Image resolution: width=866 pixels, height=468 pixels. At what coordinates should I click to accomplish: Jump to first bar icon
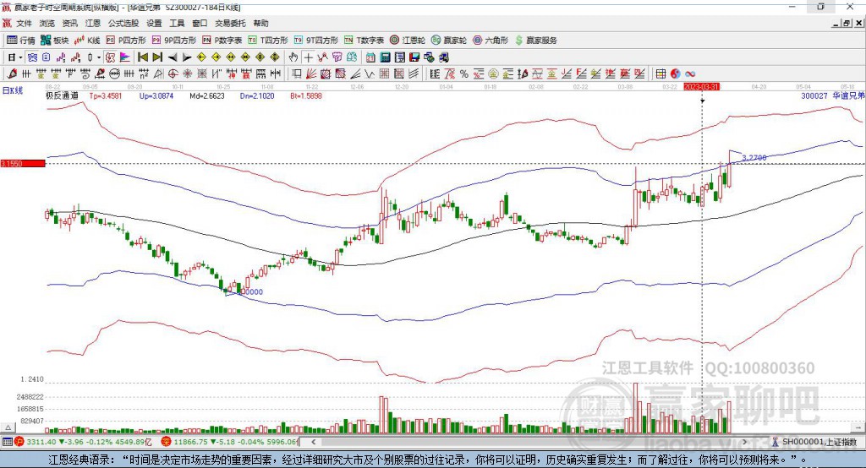click(142, 57)
